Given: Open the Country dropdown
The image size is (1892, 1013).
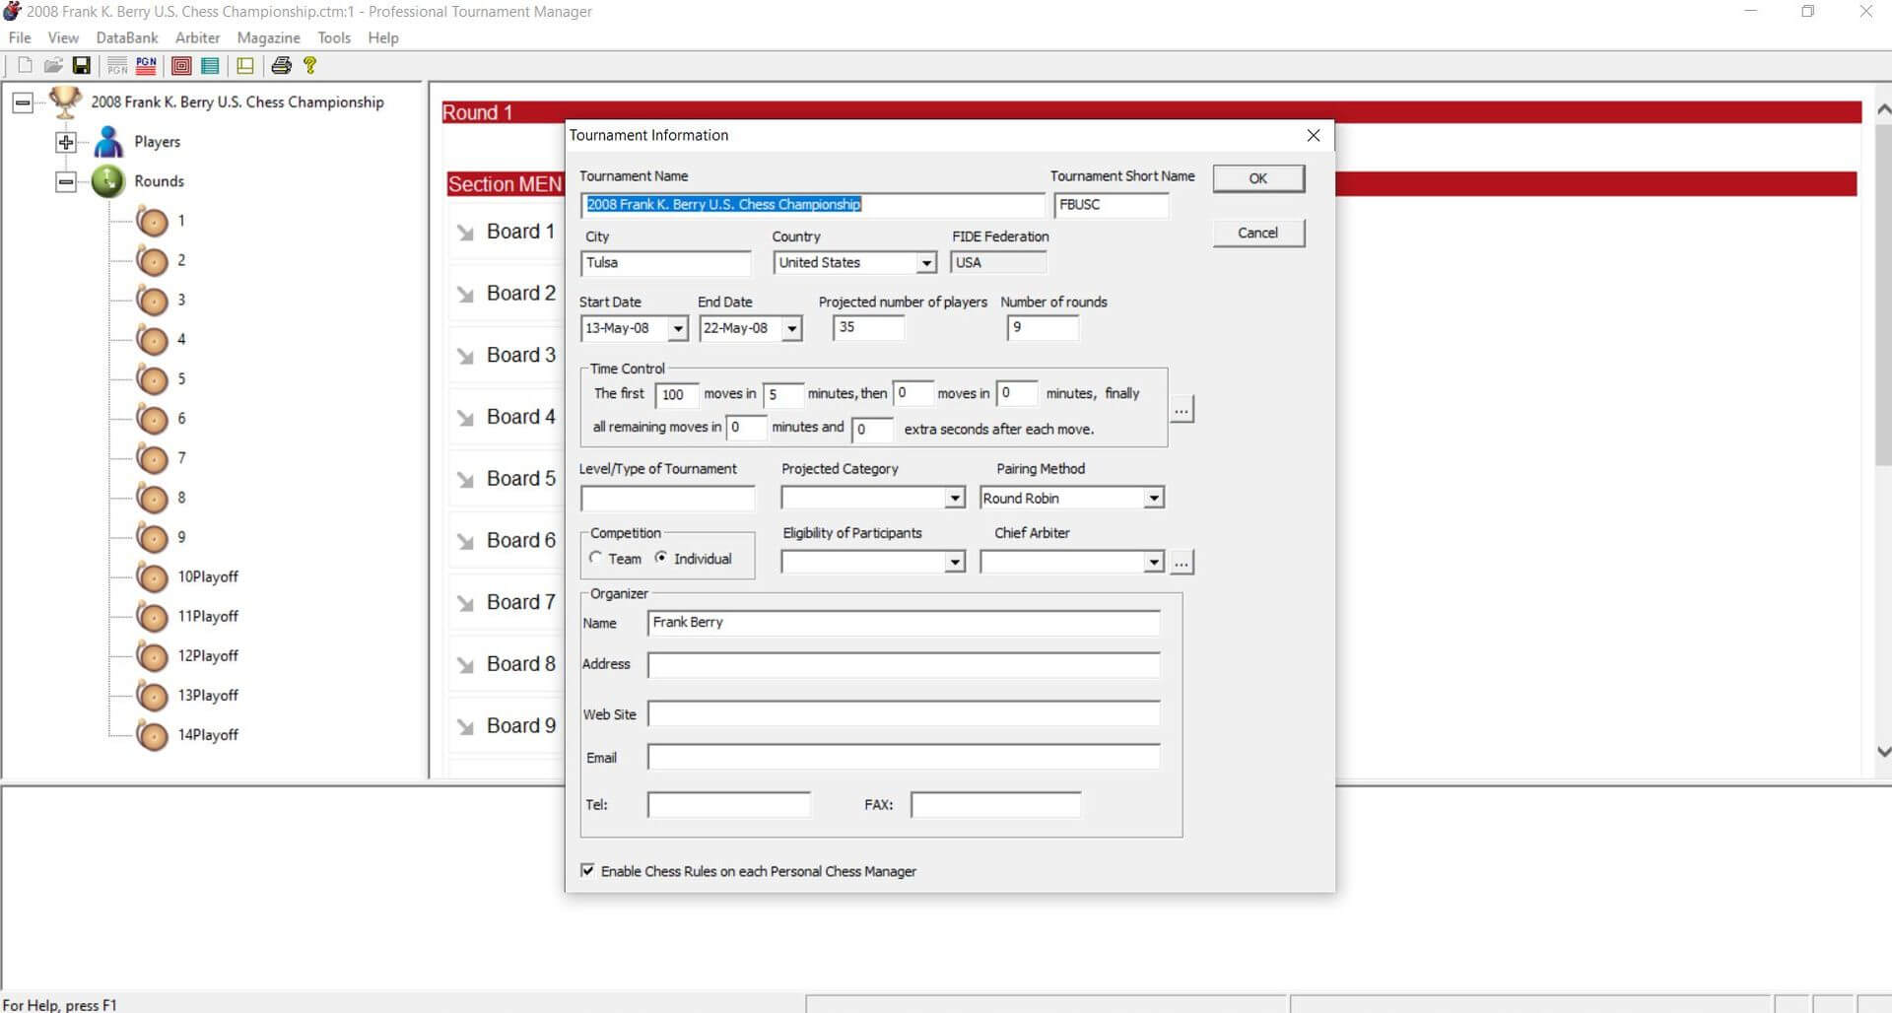Looking at the screenshot, I should pos(925,263).
